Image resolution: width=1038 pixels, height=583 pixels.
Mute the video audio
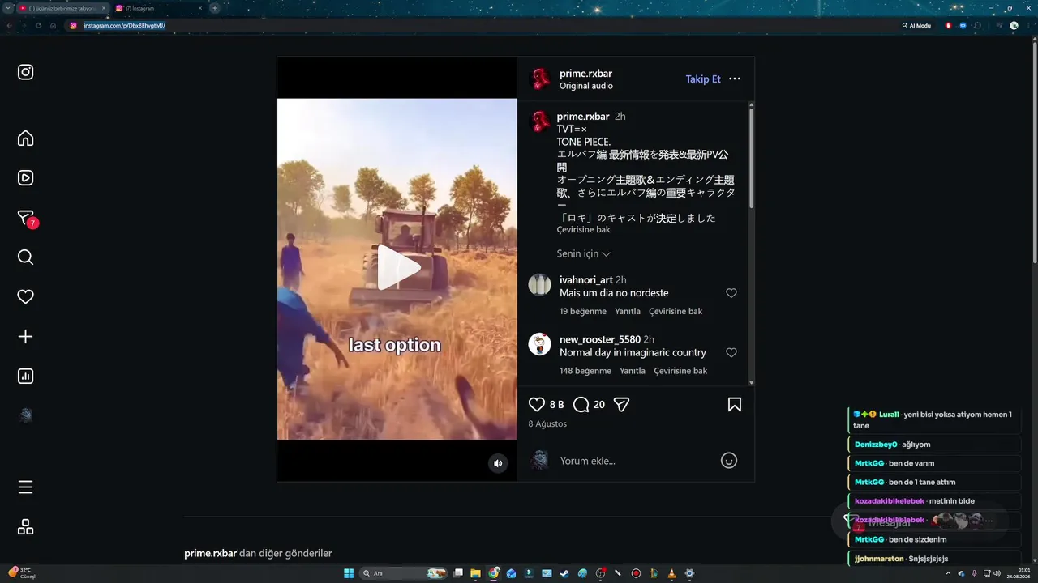(x=498, y=463)
